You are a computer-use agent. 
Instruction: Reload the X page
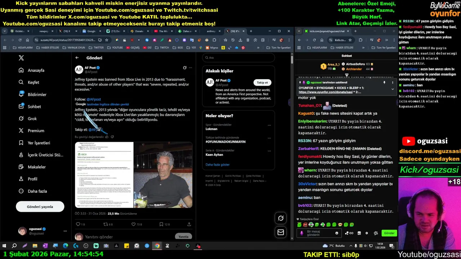[x=20, y=40]
